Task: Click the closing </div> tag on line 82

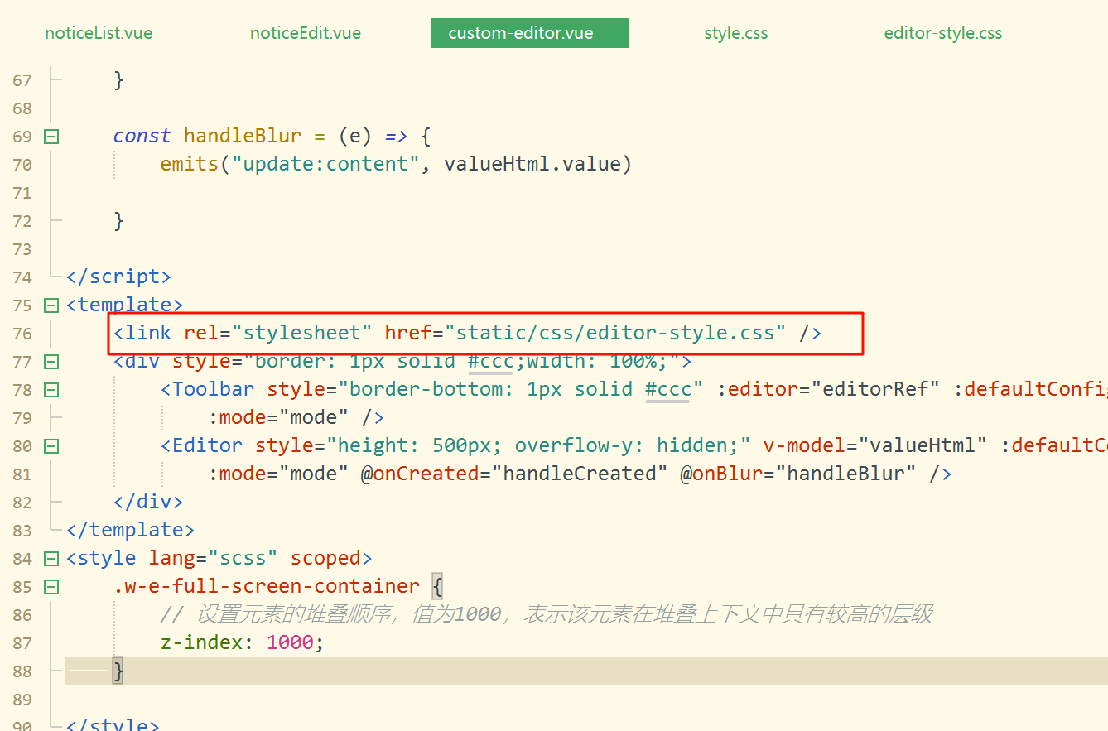Action: click(x=148, y=502)
